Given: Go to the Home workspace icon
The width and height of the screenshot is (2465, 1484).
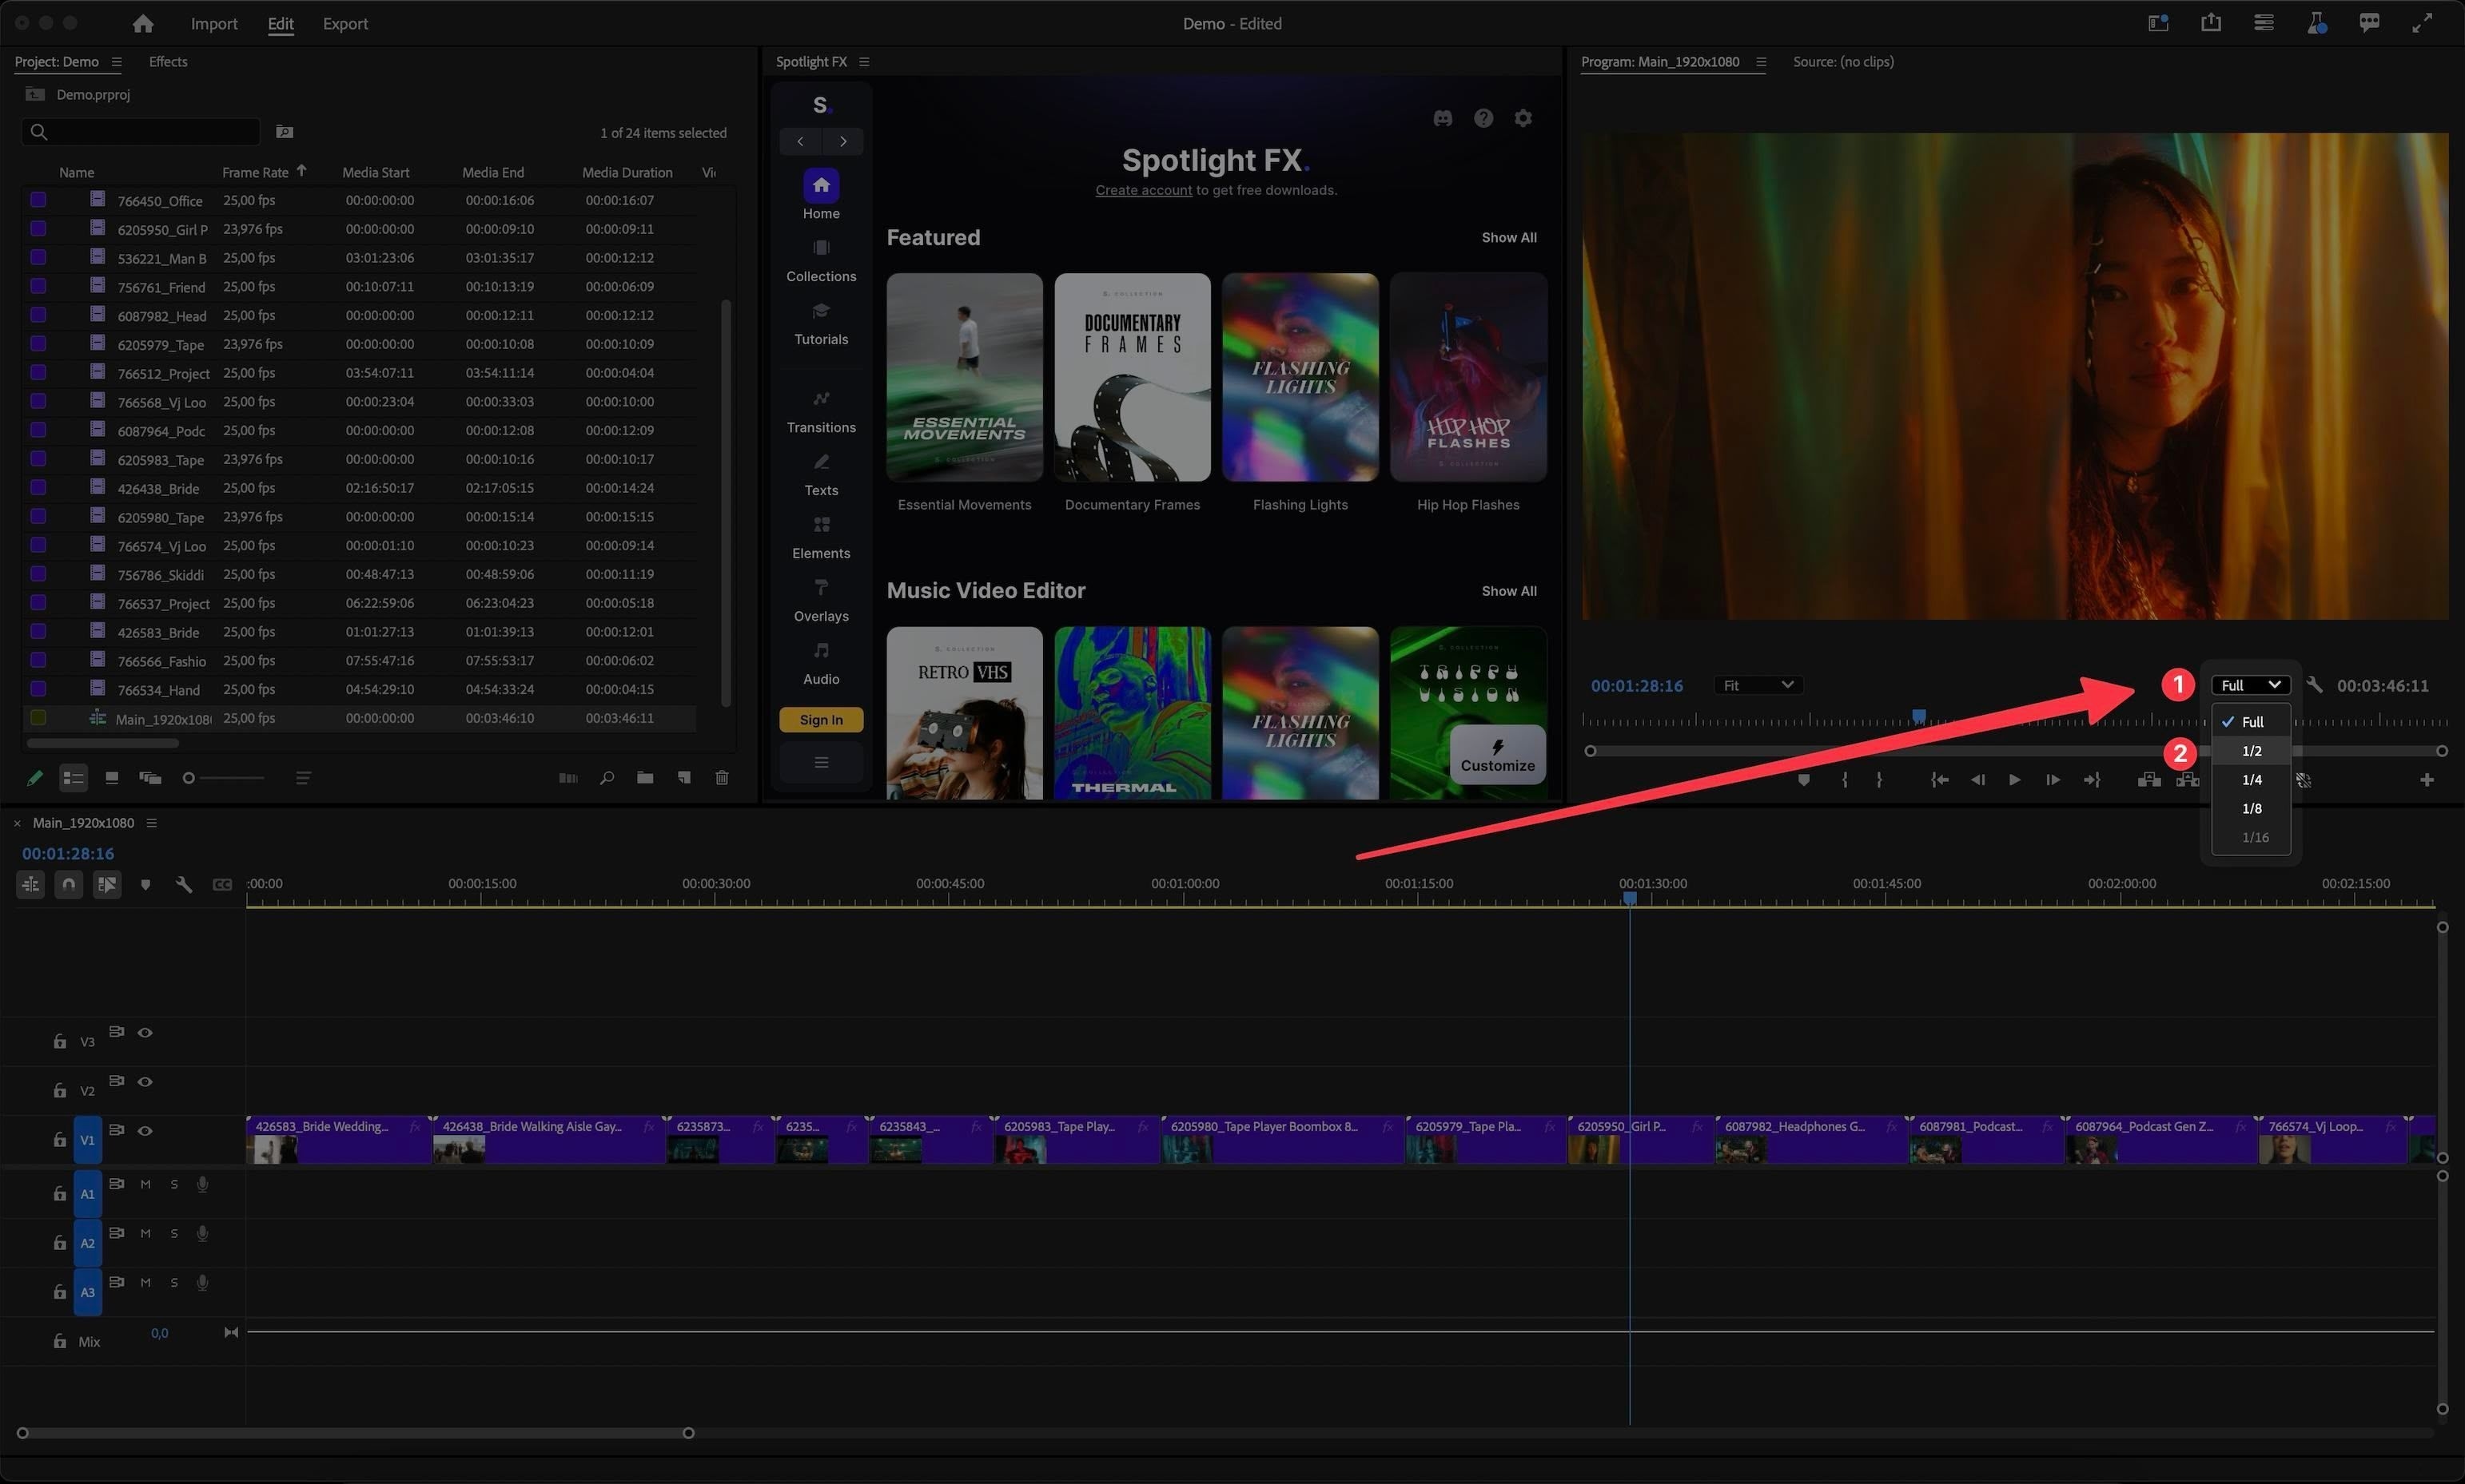Looking at the screenshot, I should (143, 23).
